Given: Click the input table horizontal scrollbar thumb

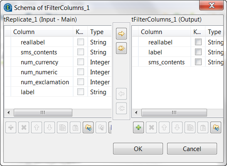Looking at the screenshot, I should coord(43,112).
